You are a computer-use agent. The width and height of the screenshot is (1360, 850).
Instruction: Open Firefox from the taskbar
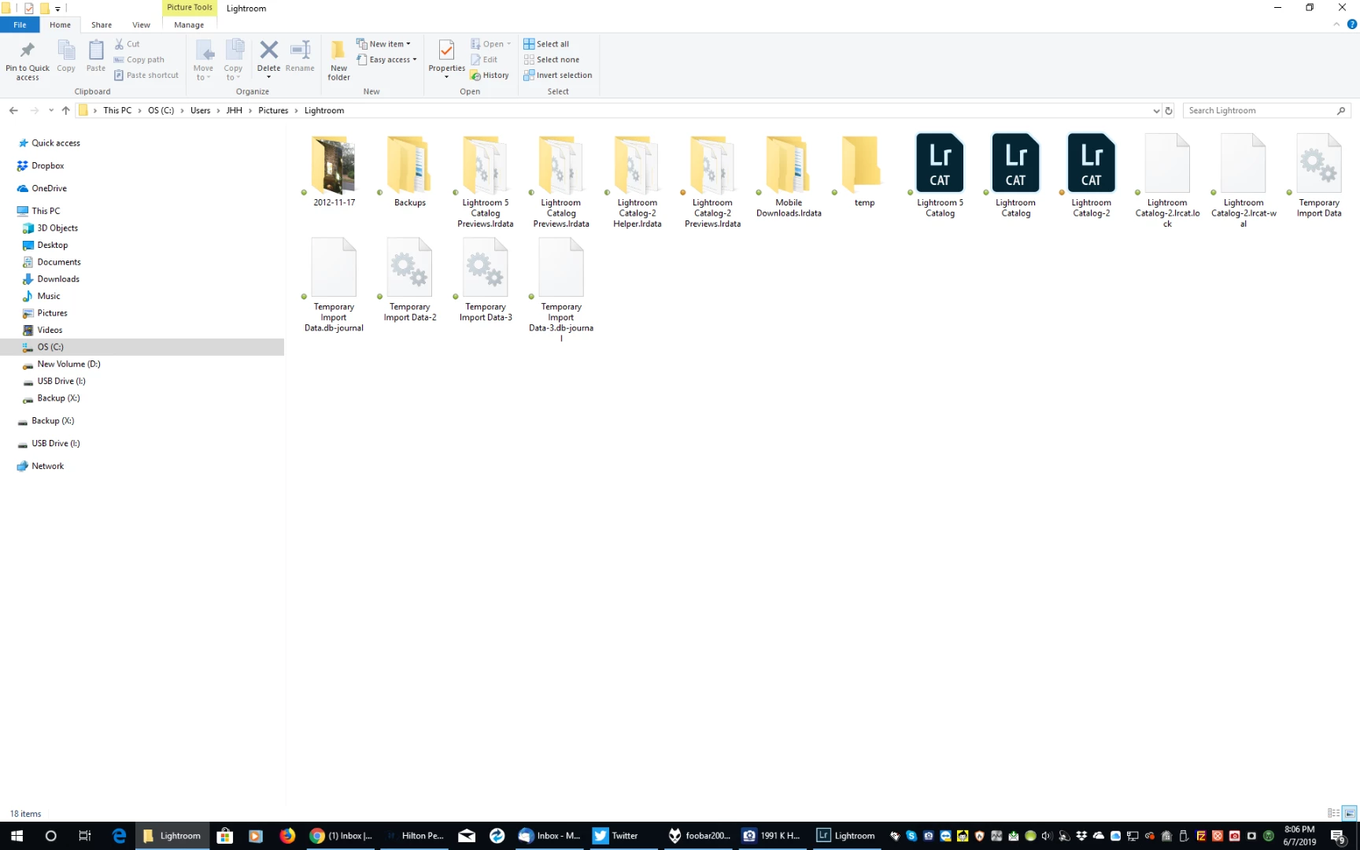point(287,836)
